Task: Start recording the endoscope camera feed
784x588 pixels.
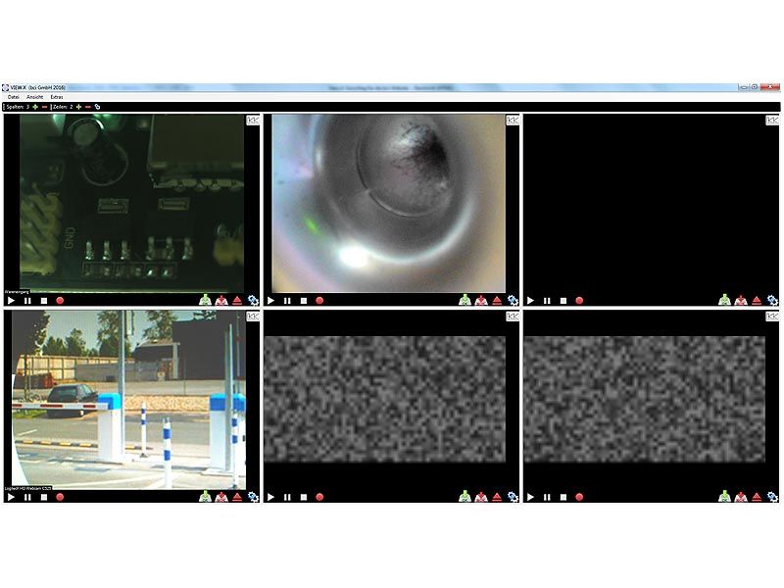Action: point(319,301)
